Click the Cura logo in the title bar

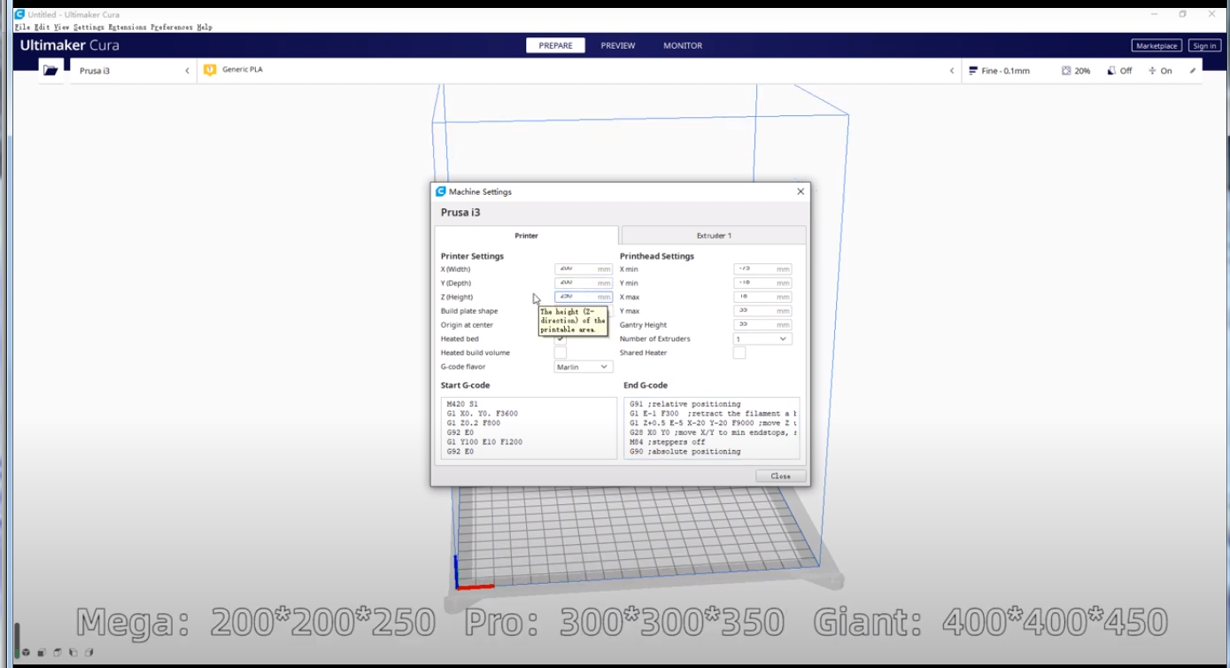point(19,14)
